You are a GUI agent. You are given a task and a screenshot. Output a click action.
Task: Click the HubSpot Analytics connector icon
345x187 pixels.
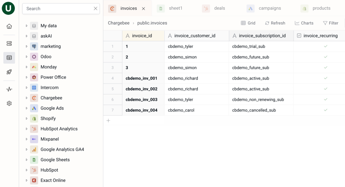34,129
